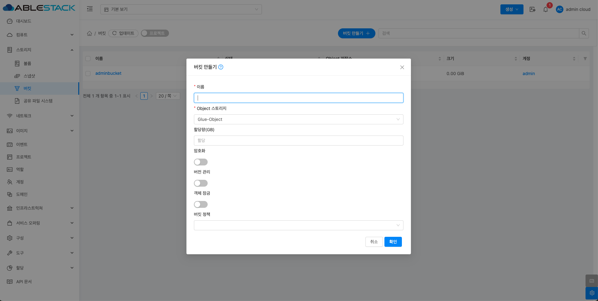Collapse sidebar with the menu fold icon
The height and width of the screenshot is (301, 598).
pyautogui.click(x=90, y=9)
